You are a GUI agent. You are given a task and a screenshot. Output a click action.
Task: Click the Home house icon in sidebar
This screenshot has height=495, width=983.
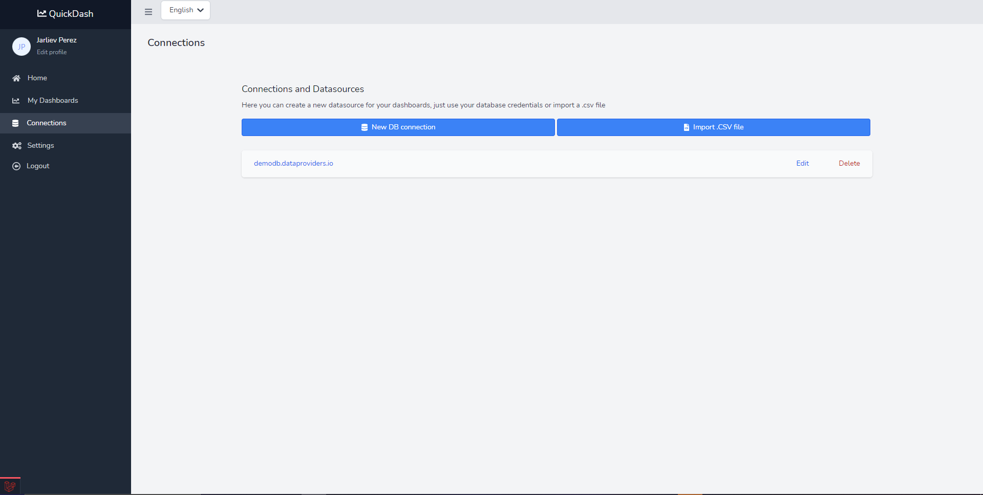pyautogui.click(x=16, y=78)
